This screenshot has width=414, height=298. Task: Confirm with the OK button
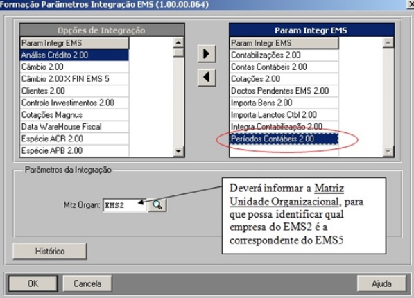pos(33,283)
